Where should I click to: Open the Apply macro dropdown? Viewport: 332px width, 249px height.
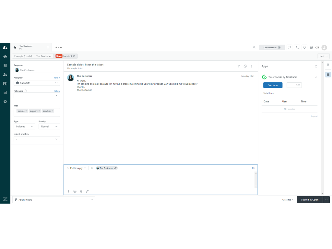(54, 200)
